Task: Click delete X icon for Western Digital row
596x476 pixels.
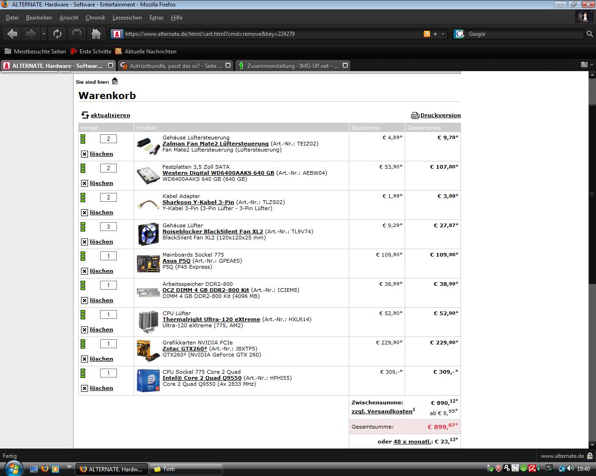Action: [84, 183]
